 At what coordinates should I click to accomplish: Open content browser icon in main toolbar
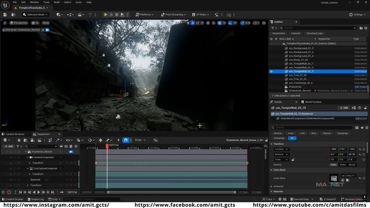[x=13, y=14]
